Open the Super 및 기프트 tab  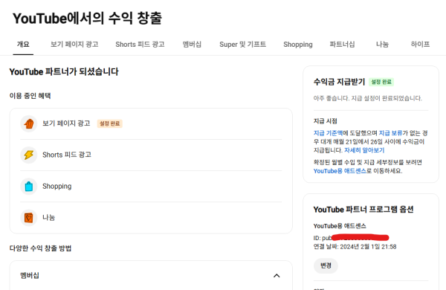242,45
